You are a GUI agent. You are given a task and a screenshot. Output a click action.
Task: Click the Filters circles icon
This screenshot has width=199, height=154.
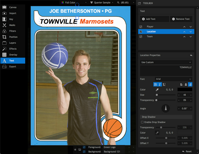coord(4,31)
